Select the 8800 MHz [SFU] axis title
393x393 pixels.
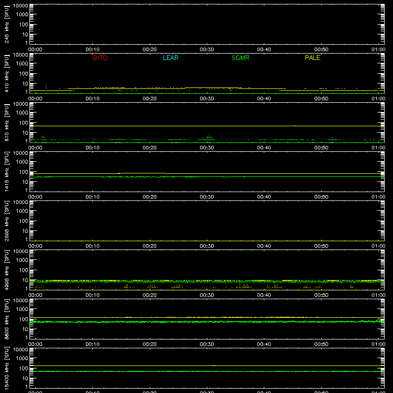[x=6, y=319]
